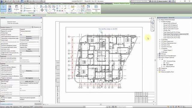The image size is (192, 108).
Task: Click the Size Crop tool (Обрезка размеров)
Action: pyautogui.click(x=88, y=8)
